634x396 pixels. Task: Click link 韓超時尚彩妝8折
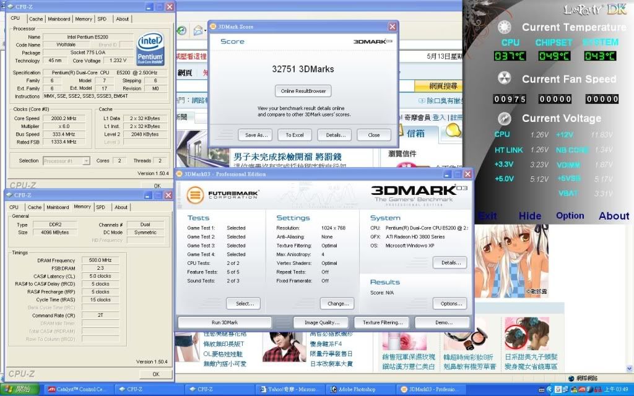(x=469, y=357)
